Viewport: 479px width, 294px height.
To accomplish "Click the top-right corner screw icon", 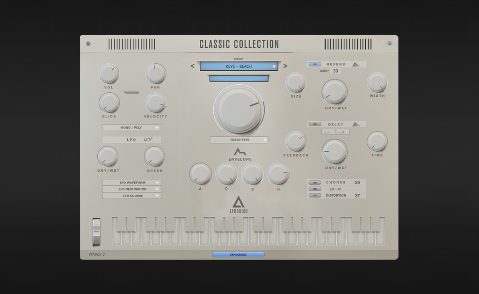I will pyautogui.click(x=390, y=44).
